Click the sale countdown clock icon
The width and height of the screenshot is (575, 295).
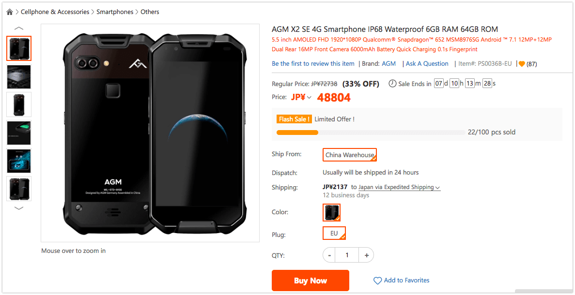pyautogui.click(x=392, y=83)
